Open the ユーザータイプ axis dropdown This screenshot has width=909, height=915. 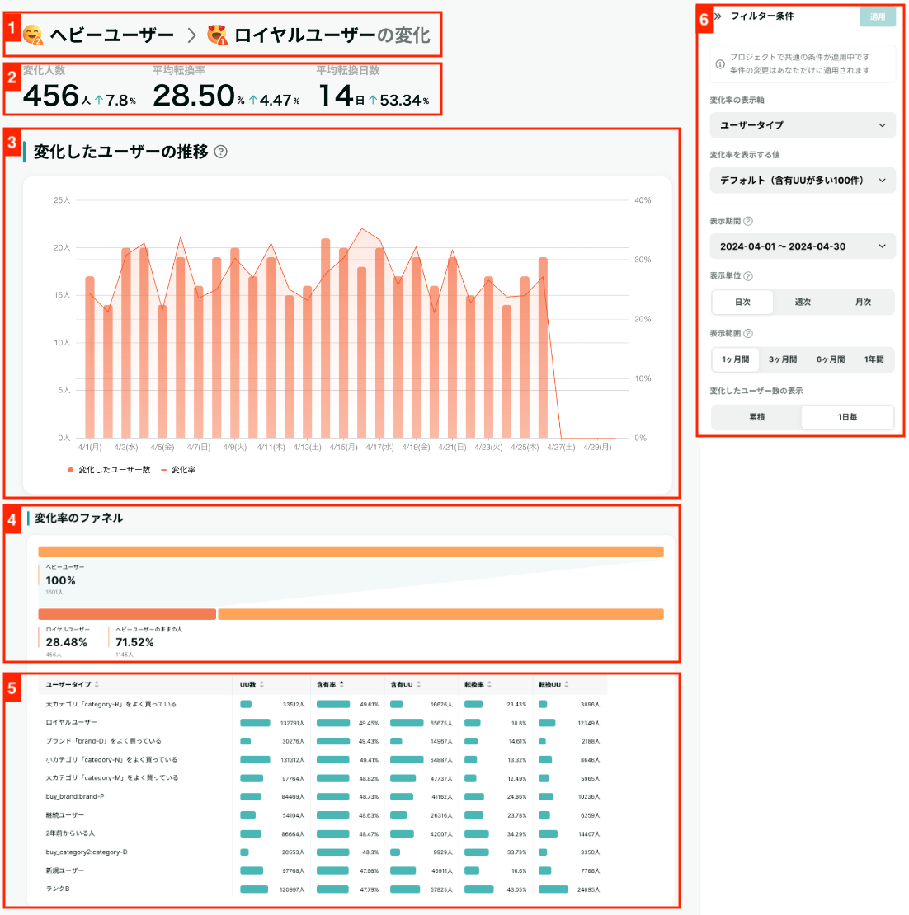click(x=802, y=125)
